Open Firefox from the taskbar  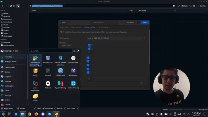point(36,114)
